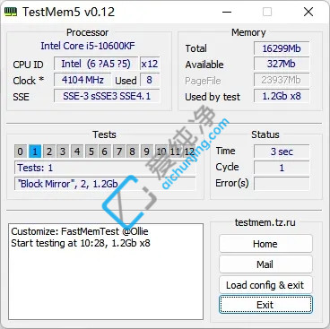This screenshot has height=329, width=330.
Task: Select test number 12 box
Action: click(189, 152)
